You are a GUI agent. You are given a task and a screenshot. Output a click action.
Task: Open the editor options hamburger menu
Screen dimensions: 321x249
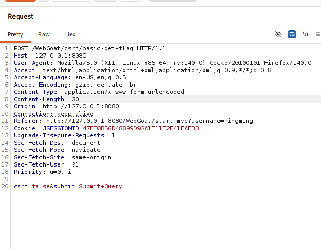pyautogui.click(x=318, y=34)
